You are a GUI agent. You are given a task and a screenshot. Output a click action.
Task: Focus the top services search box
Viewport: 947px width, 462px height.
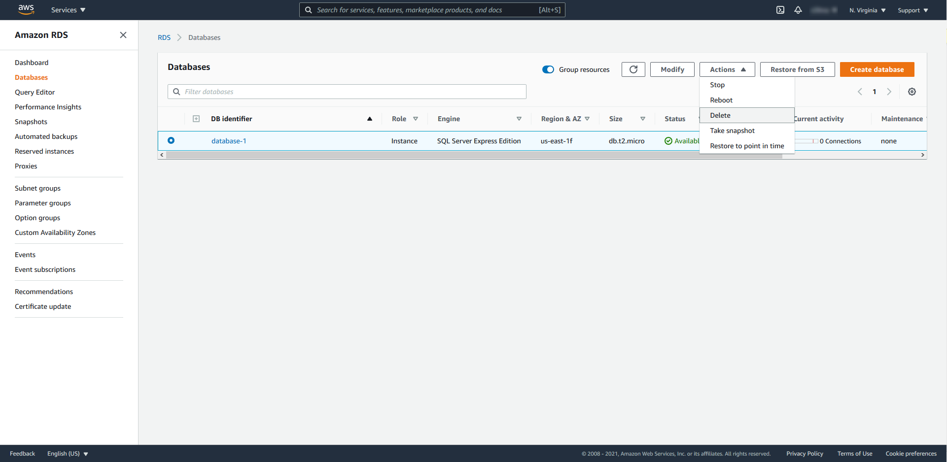click(432, 10)
